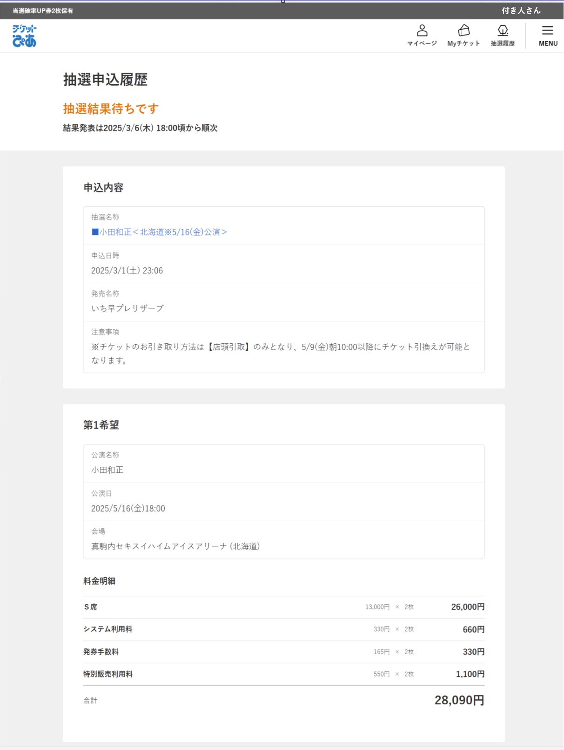Click the 発券手数料 row label
564x750 pixels.
[101, 652]
